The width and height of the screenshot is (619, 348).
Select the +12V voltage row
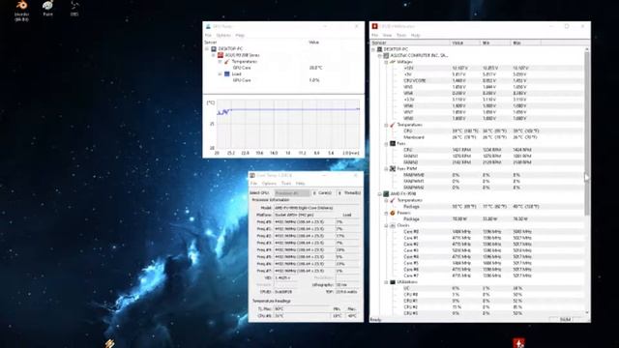pos(492,69)
